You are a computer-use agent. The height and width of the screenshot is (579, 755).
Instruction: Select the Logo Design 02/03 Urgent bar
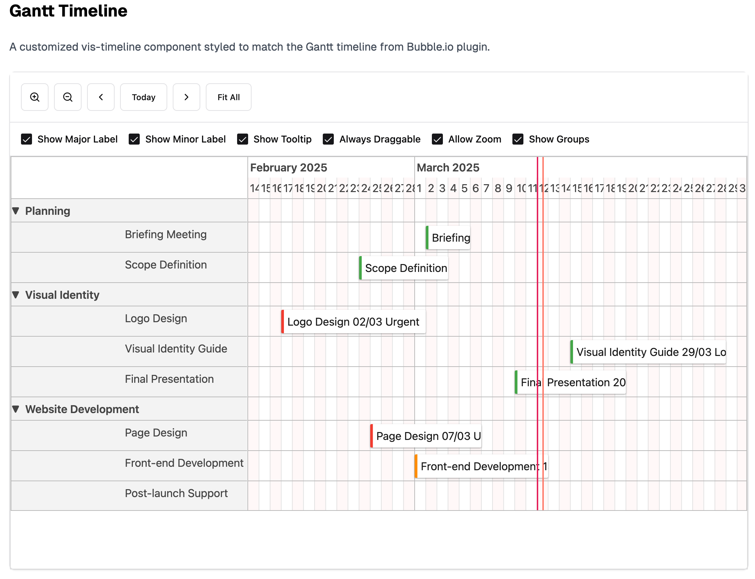[353, 322]
